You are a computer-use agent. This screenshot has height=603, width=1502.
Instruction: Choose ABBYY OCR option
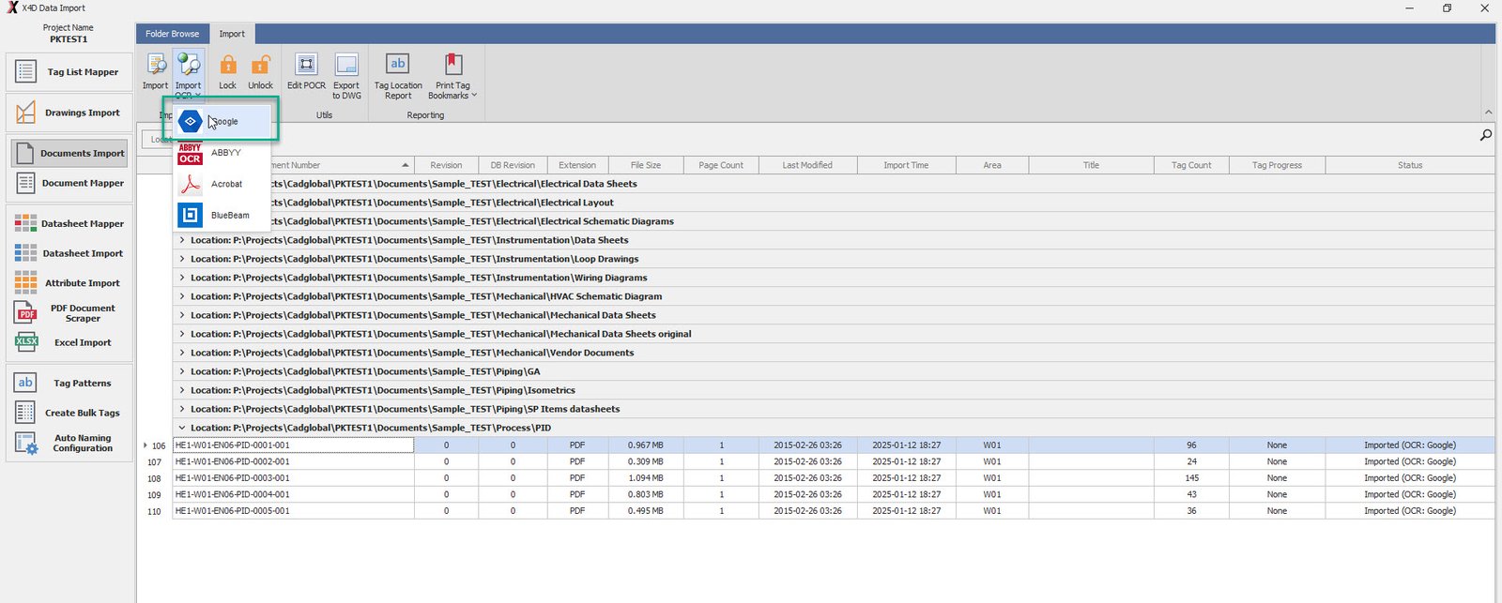tap(224, 153)
